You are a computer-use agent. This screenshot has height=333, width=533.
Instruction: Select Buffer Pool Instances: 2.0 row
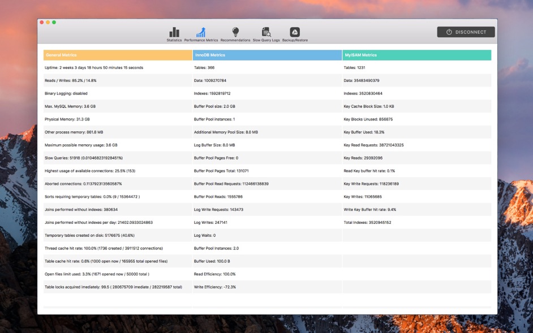(x=267, y=248)
